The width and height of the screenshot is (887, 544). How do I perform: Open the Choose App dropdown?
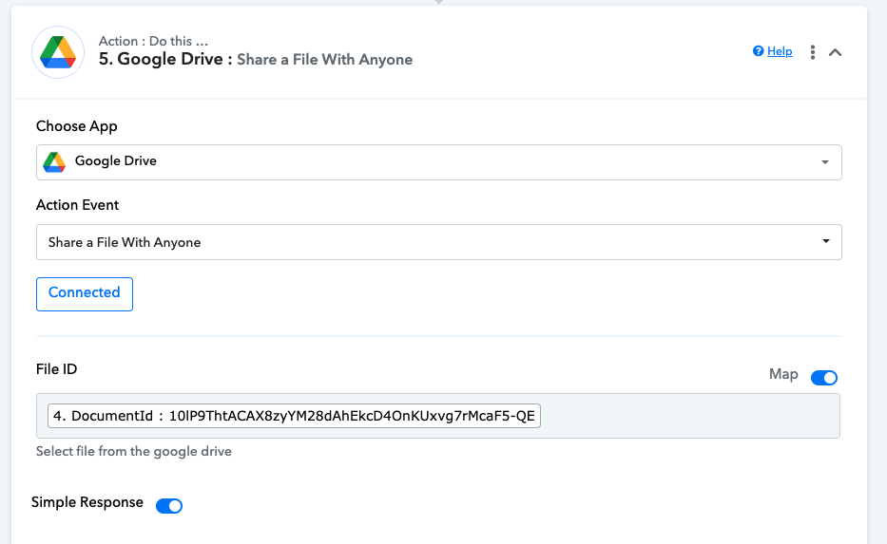point(438,162)
